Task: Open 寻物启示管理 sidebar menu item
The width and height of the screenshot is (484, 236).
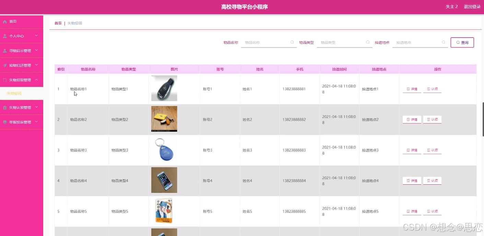Action: [x=22, y=51]
